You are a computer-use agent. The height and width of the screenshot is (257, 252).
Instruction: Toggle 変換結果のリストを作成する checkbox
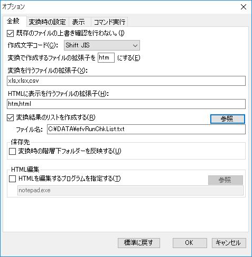click(10, 117)
